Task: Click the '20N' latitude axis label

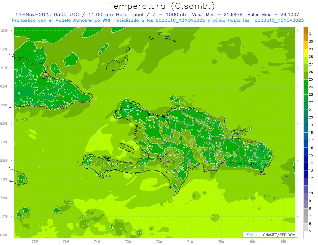Action: [4, 105]
